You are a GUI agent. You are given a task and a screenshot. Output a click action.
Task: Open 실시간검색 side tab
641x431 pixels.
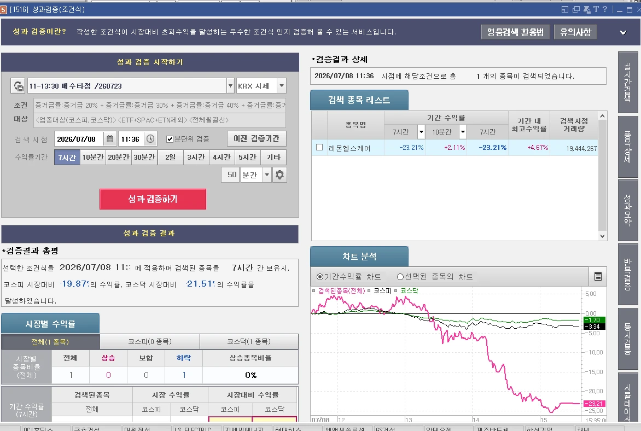coord(627,82)
